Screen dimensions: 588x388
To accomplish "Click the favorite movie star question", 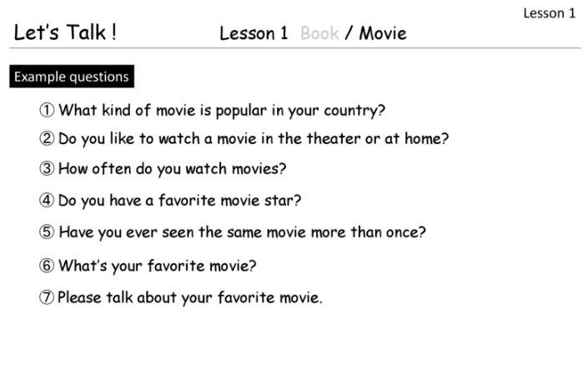I will [179, 201].
